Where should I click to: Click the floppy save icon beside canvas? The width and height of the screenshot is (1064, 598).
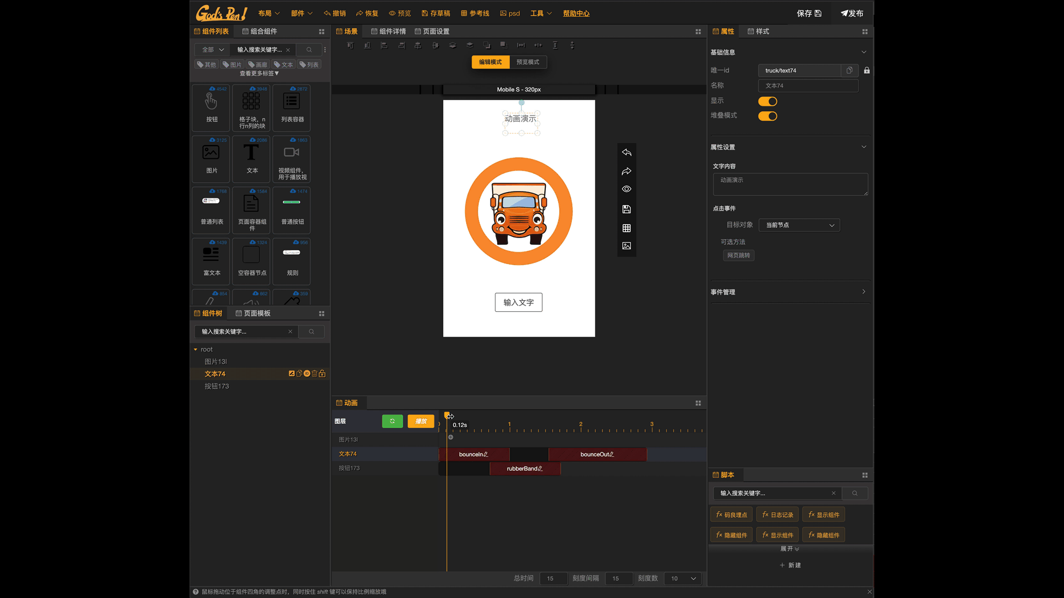click(626, 209)
